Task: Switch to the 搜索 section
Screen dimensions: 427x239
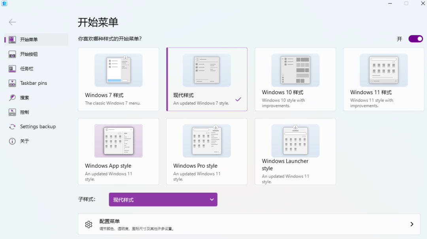Action: [36, 98]
